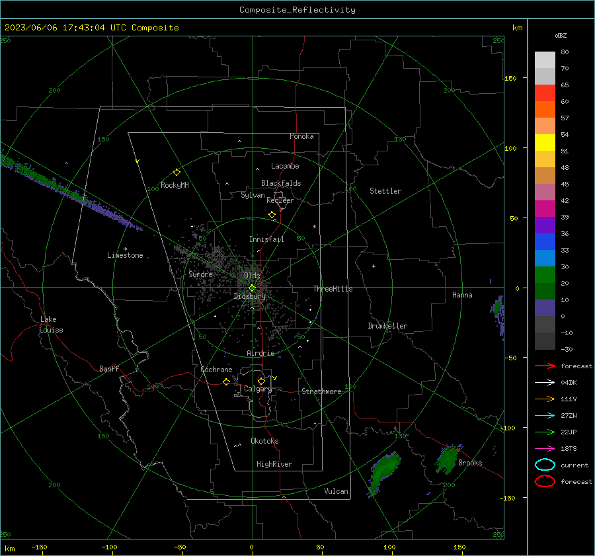Pick the green swatch between 30 and 20 dBZ
Viewport: 595px width, 556px height.
click(545, 275)
